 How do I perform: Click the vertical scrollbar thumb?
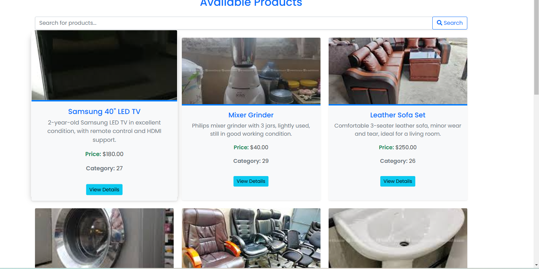[536, 47]
